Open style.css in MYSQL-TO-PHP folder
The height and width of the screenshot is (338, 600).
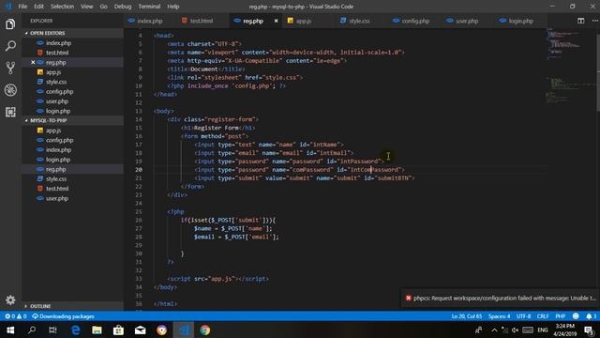(73, 179)
